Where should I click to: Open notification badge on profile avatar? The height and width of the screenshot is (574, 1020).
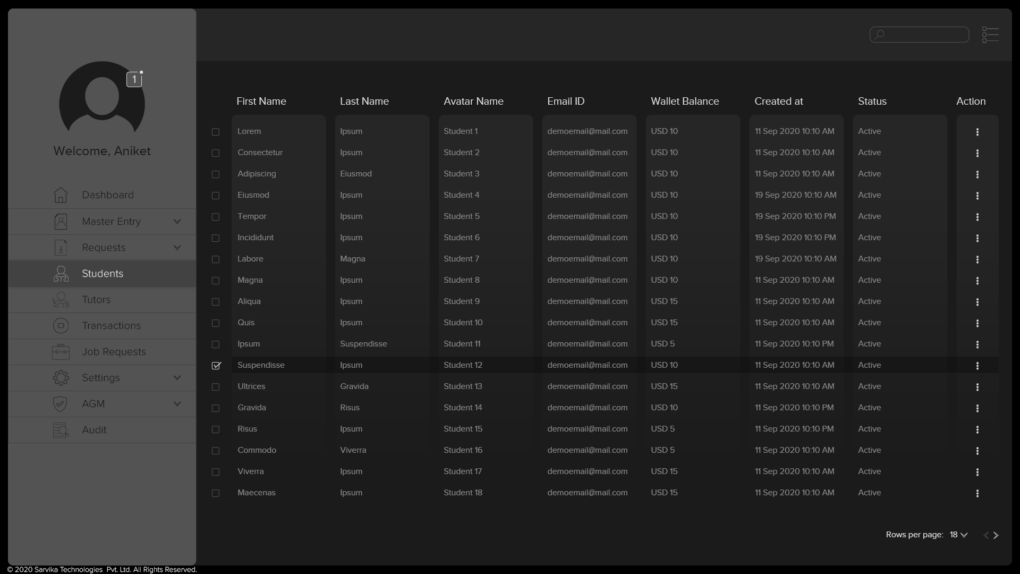click(x=134, y=79)
